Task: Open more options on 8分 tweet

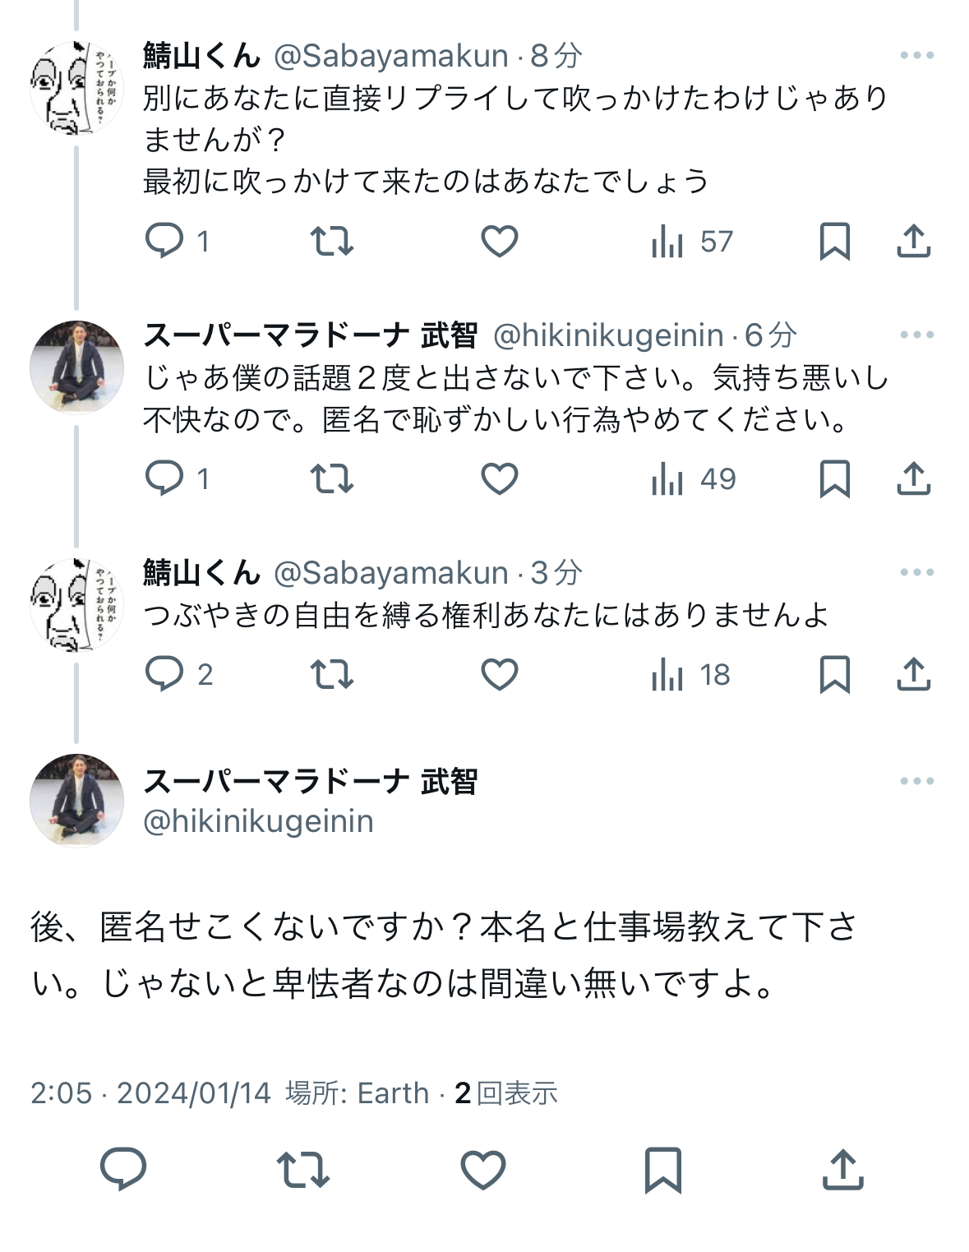Action: coord(916,56)
